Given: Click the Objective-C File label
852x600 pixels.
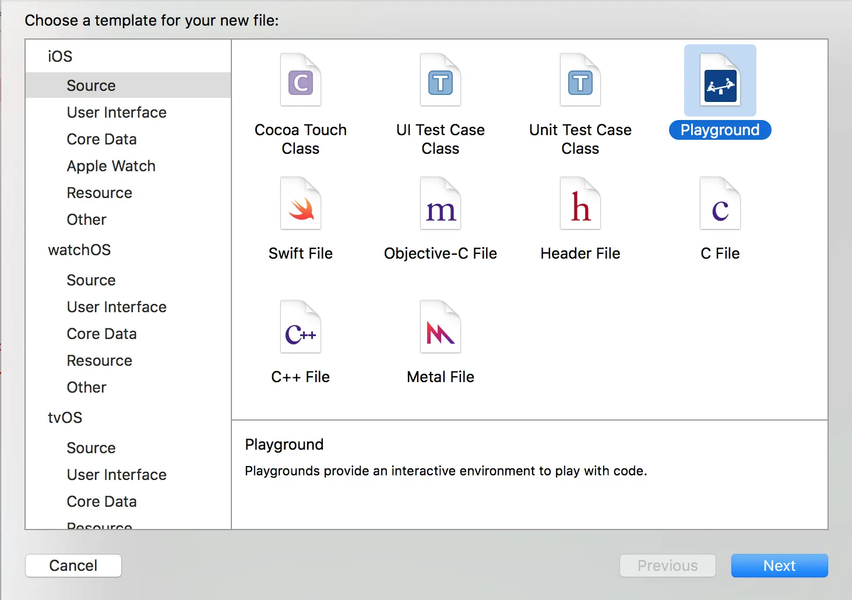Looking at the screenshot, I should click(x=441, y=253).
